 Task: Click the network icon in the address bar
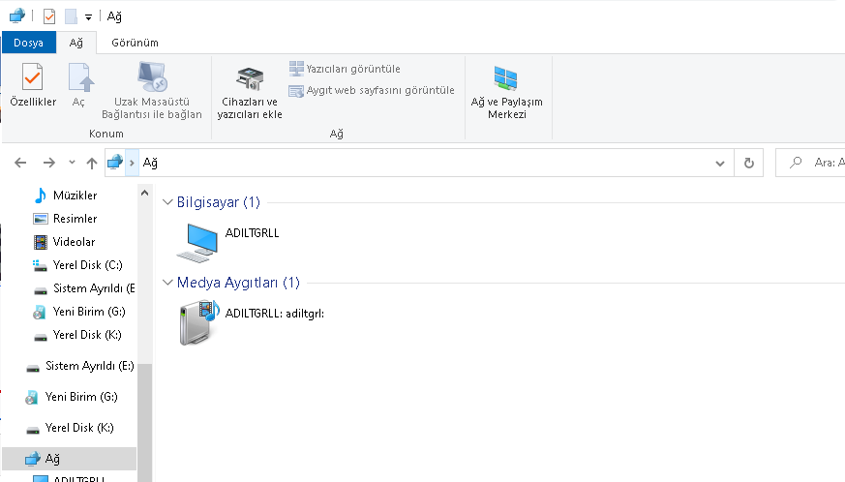coord(115,163)
